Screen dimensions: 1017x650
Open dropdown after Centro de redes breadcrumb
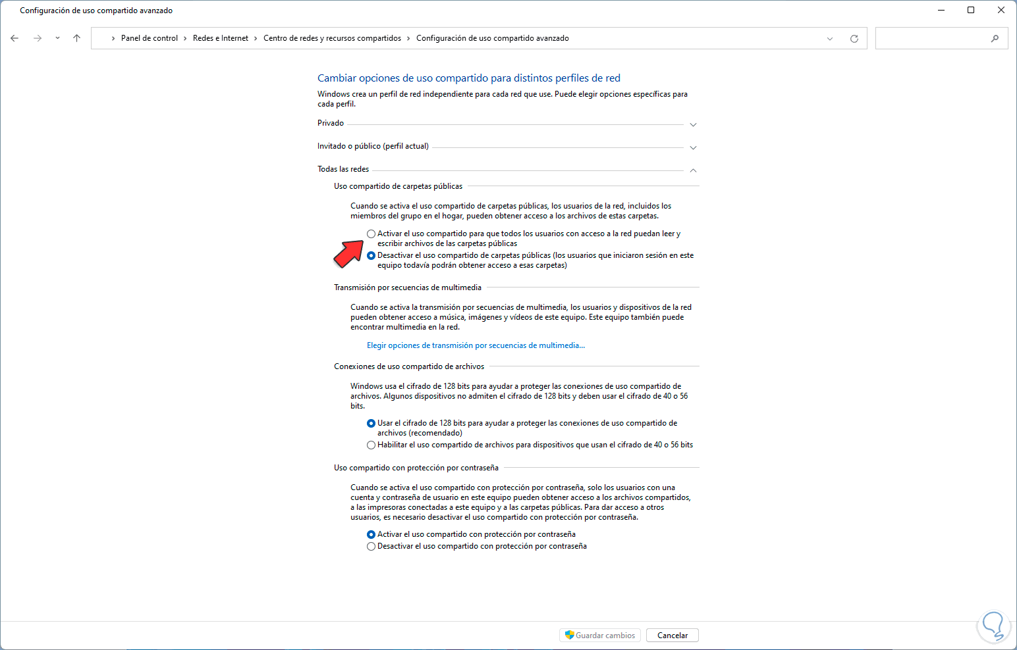pyautogui.click(x=408, y=38)
